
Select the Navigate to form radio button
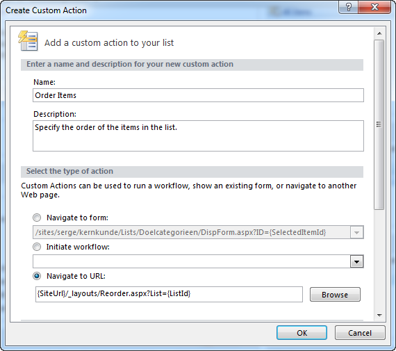[37, 218]
